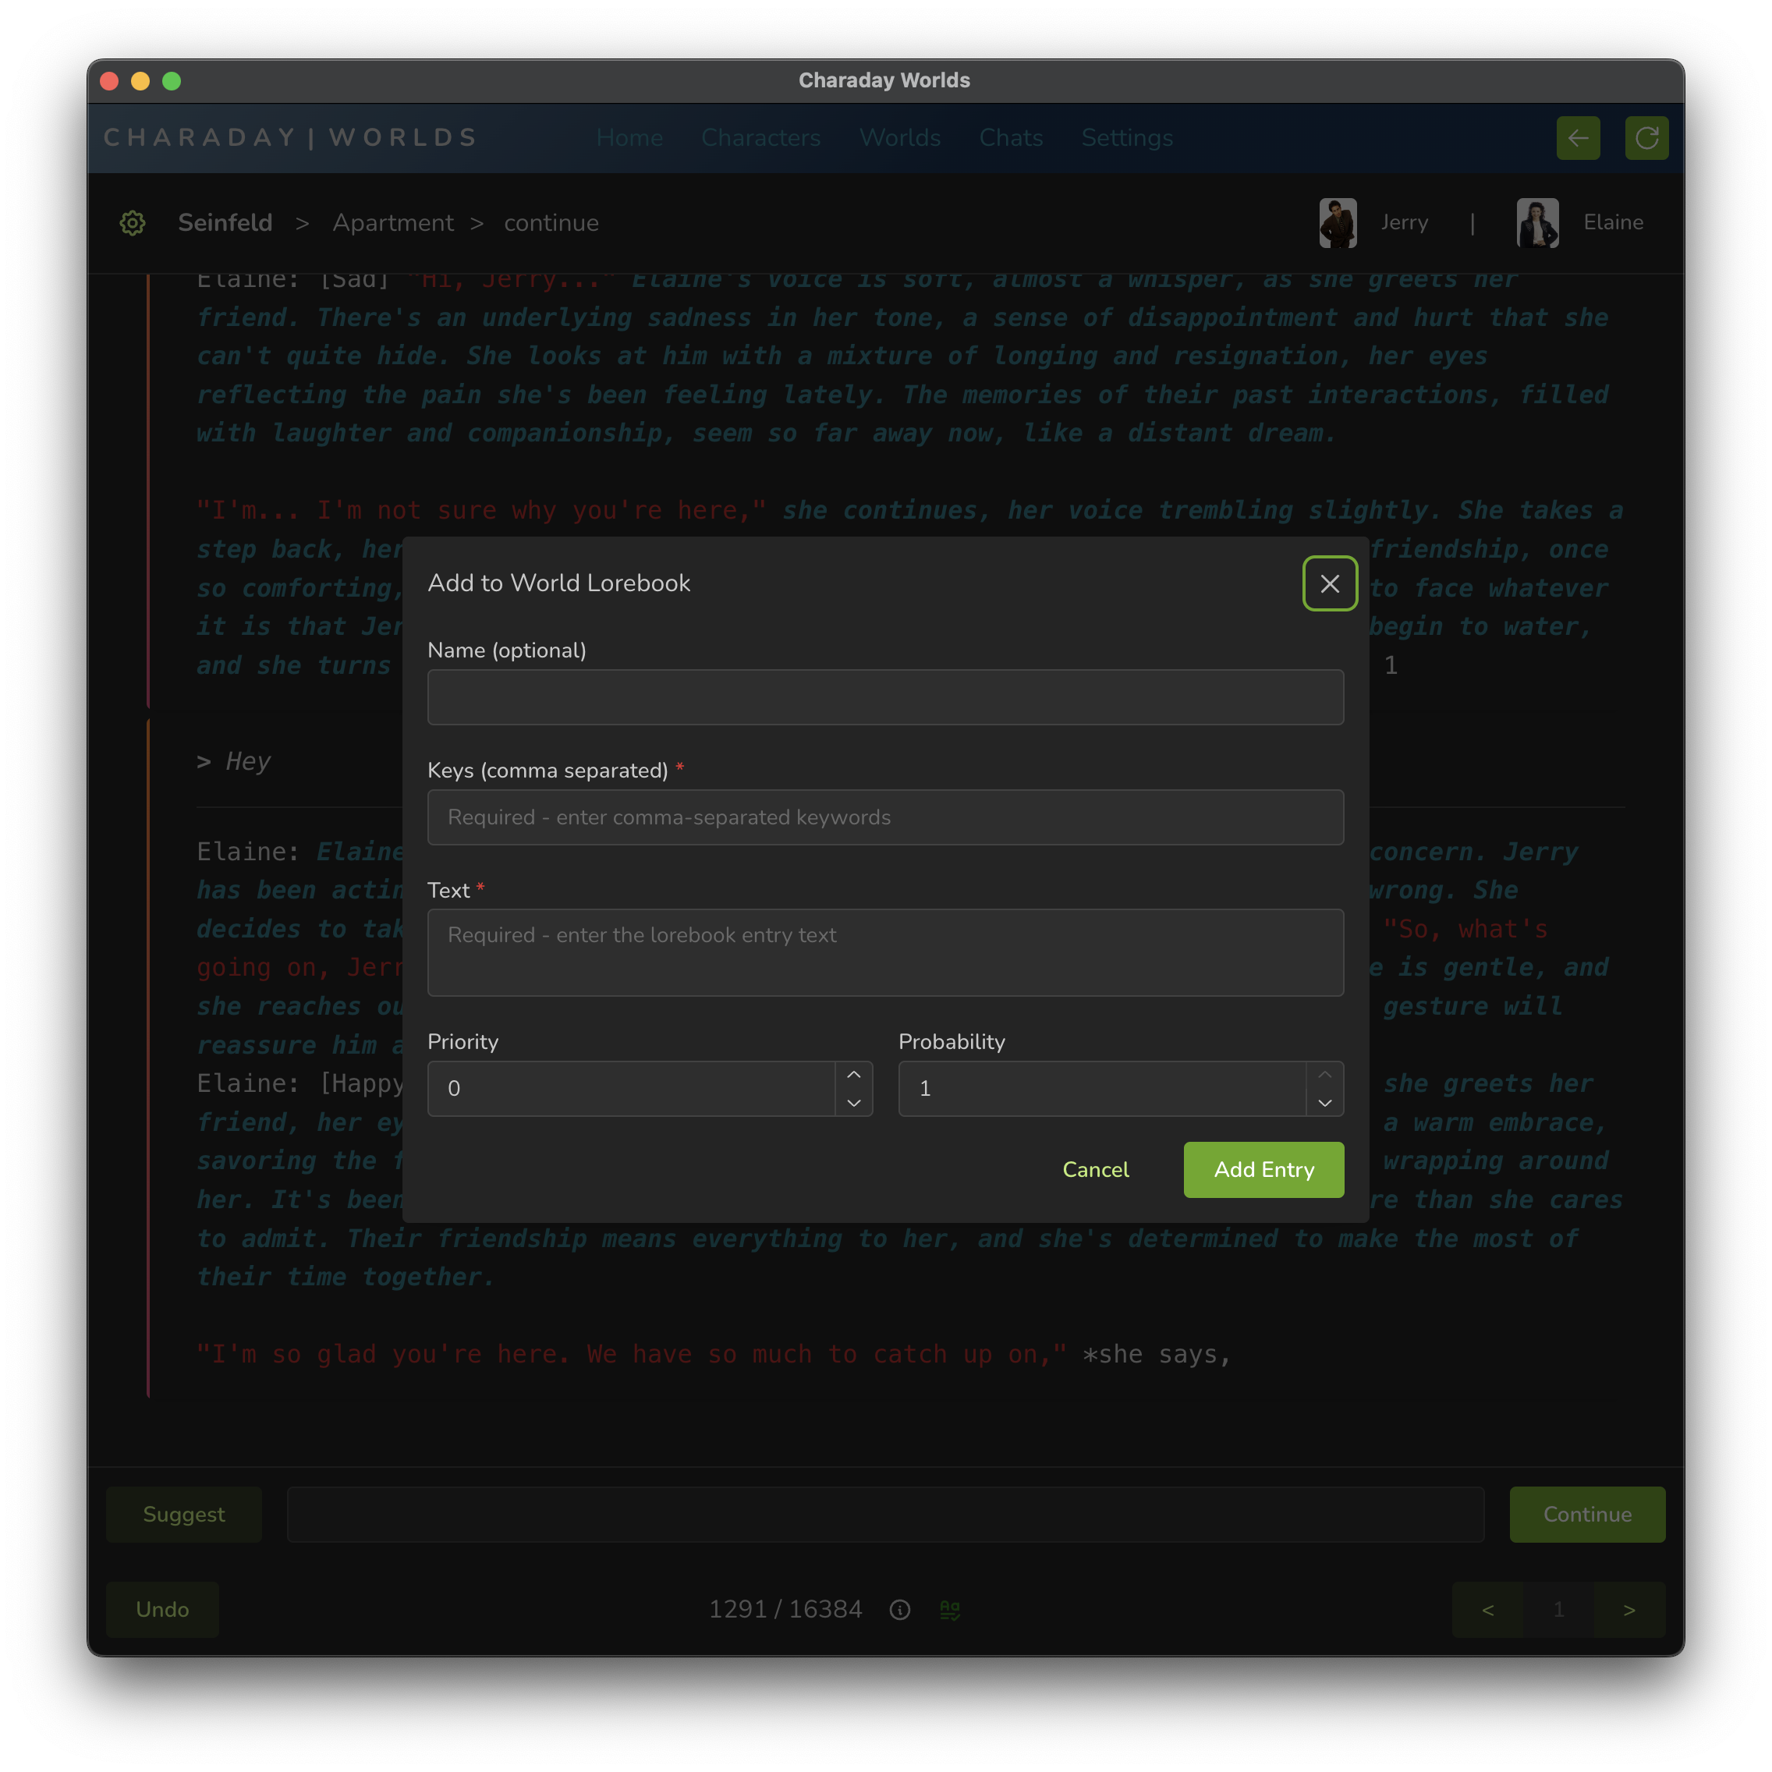Viewport: 1772px width, 1772px height.
Task: Click into the lorebook Text area
Action: (x=885, y=952)
